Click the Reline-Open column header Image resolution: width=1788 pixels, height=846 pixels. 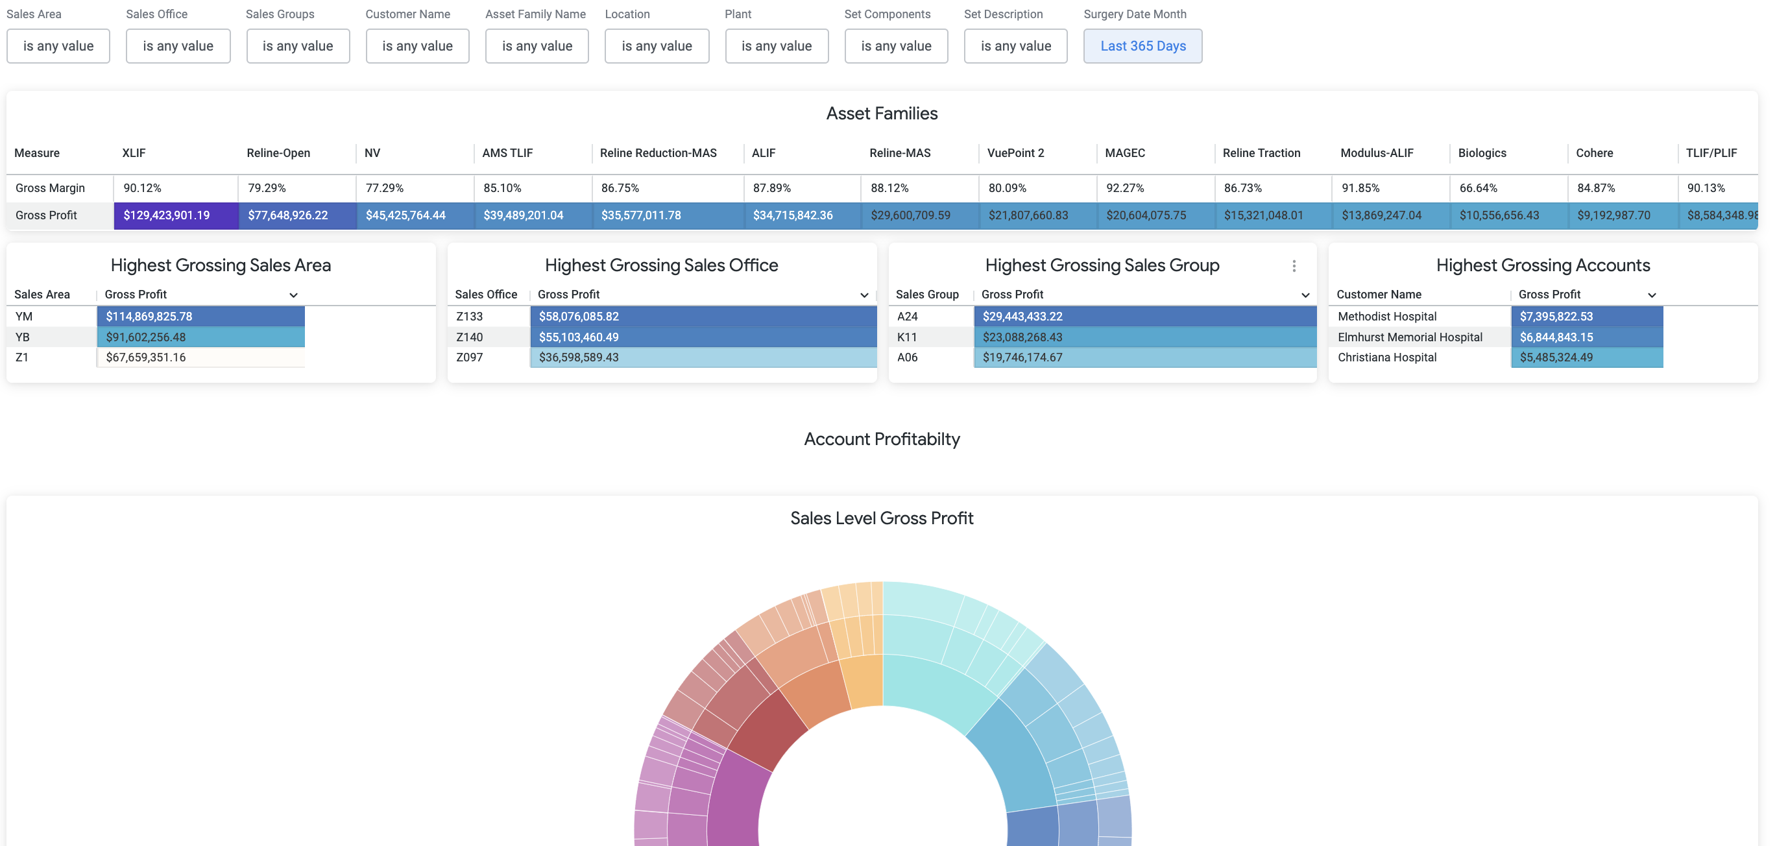point(278,152)
